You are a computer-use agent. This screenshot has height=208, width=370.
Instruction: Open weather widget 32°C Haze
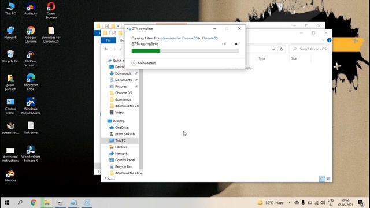click(x=271, y=203)
